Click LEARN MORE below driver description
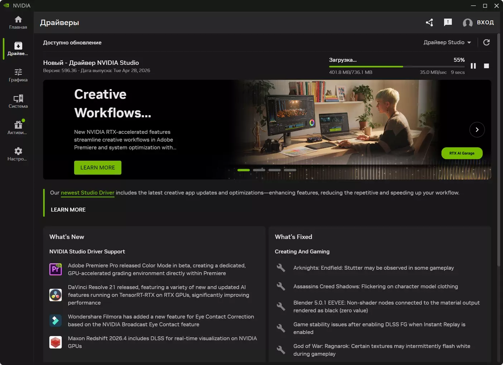This screenshot has width=503, height=365. point(68,210)
